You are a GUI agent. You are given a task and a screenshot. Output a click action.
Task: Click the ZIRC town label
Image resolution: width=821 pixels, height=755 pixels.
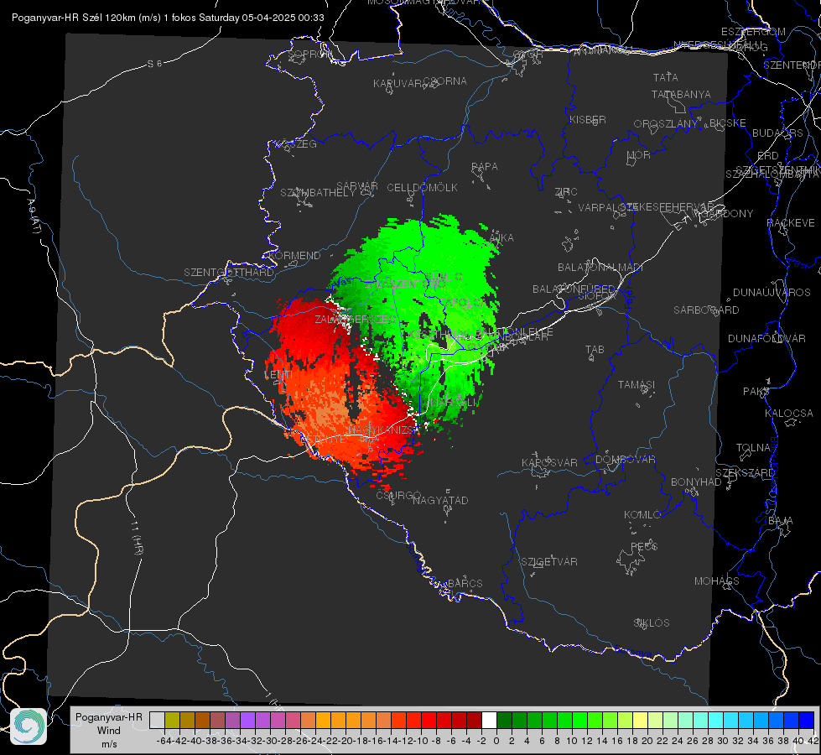[x=566, y=192]
